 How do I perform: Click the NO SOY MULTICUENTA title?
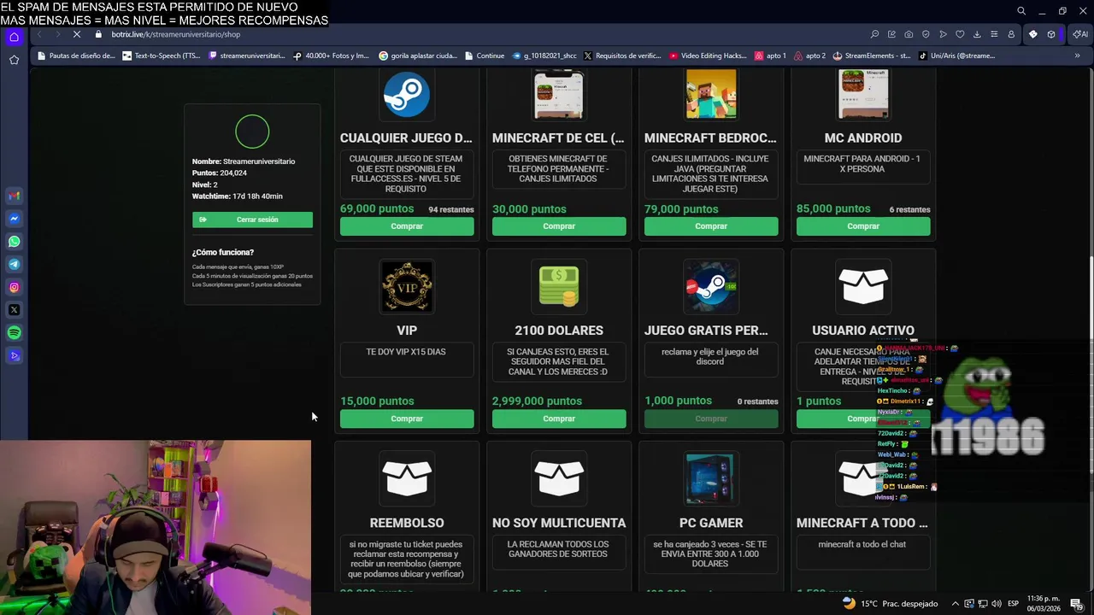(559, 523)
